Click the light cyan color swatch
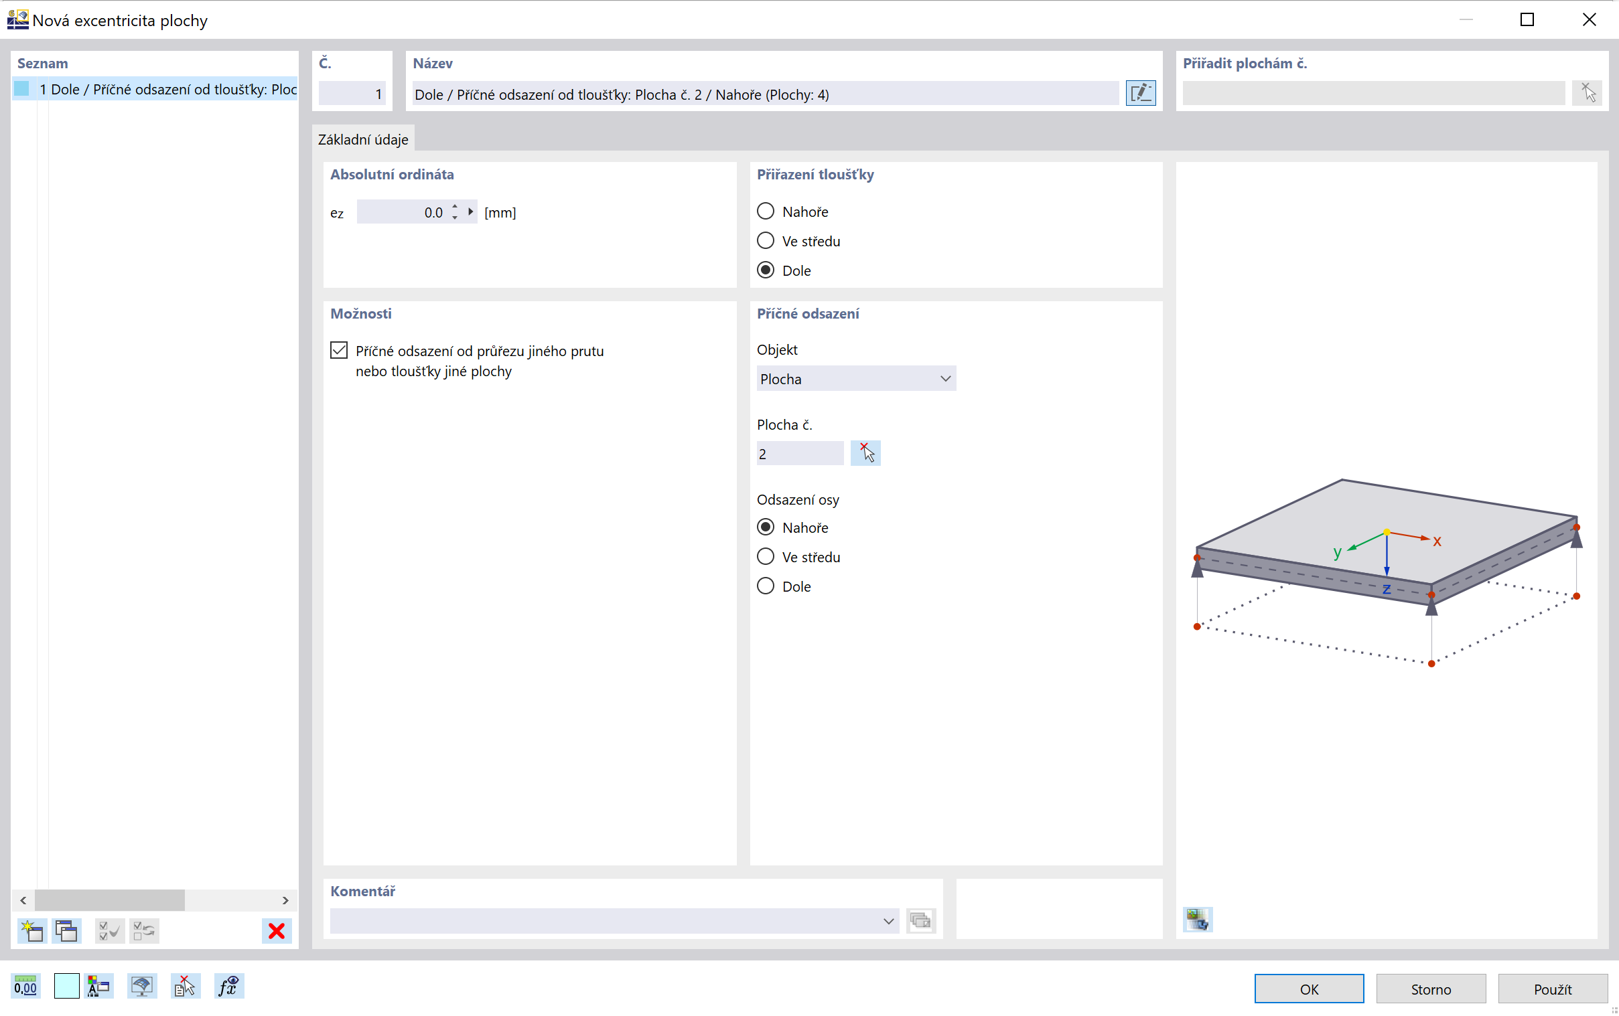The width and height of the screenshot is (1619, 1016). (x=66, y=987)
